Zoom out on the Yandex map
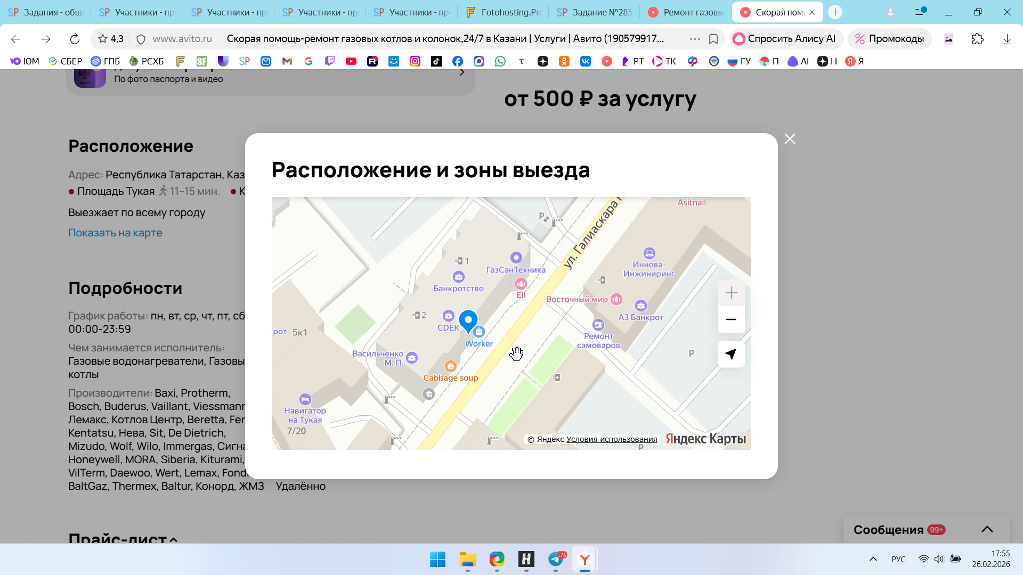This screenshot has height=575, width=1023. (x=731, y=319)
